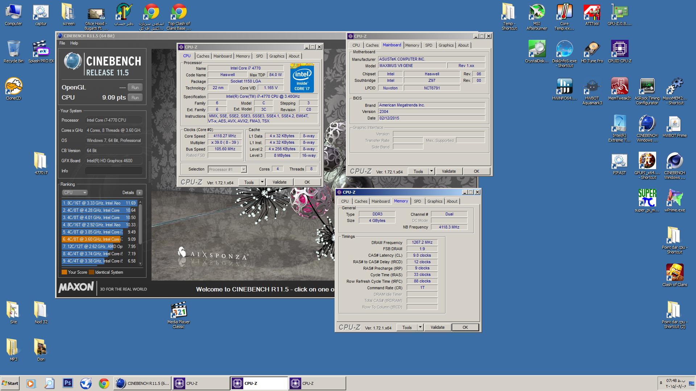Open HWBOT Aquamark3 icon
696x391 pixels.
[x=592, y=91]
